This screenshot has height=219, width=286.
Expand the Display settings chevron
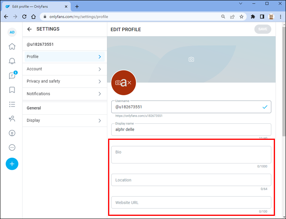99,121
